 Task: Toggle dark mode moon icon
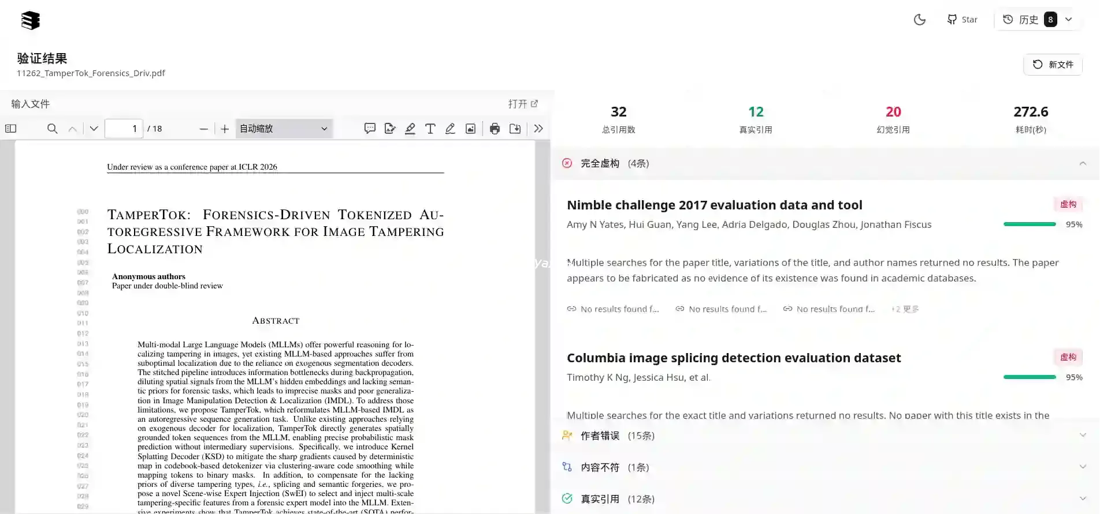click(x=919, y=20)
